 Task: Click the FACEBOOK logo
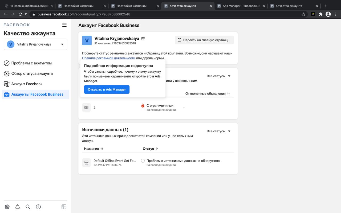click(17, 25)
